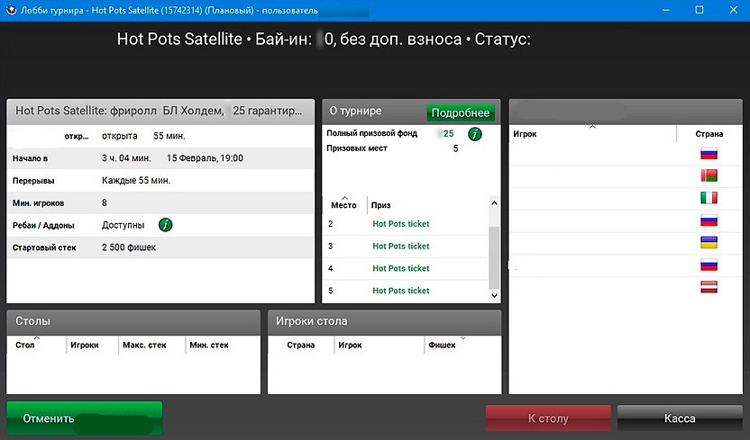
Task: Sort by Приз column header
Action: coord(380,205)
